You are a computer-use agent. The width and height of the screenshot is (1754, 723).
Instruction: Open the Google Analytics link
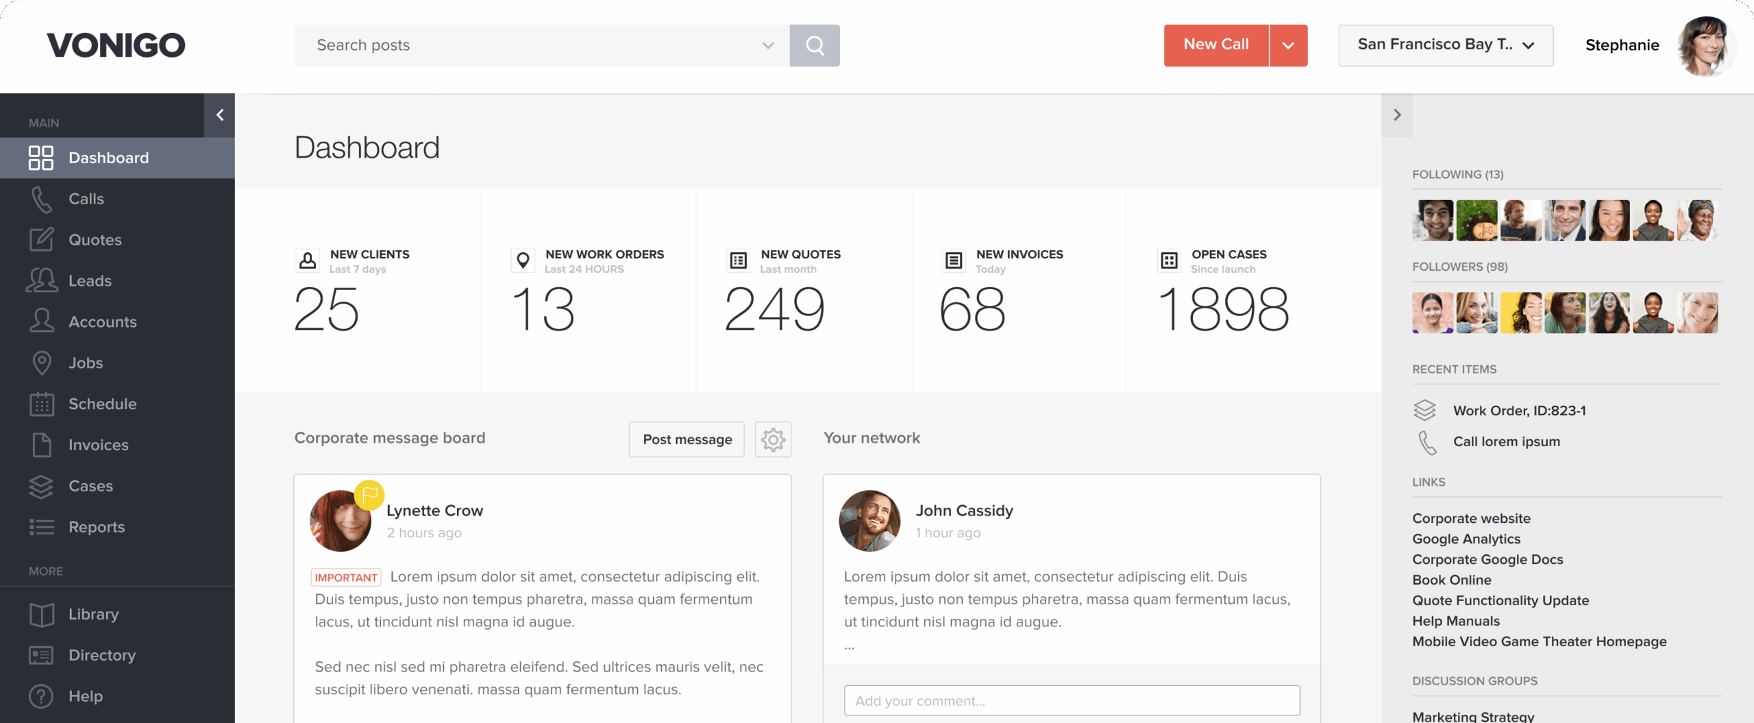tap(1466, 539)
